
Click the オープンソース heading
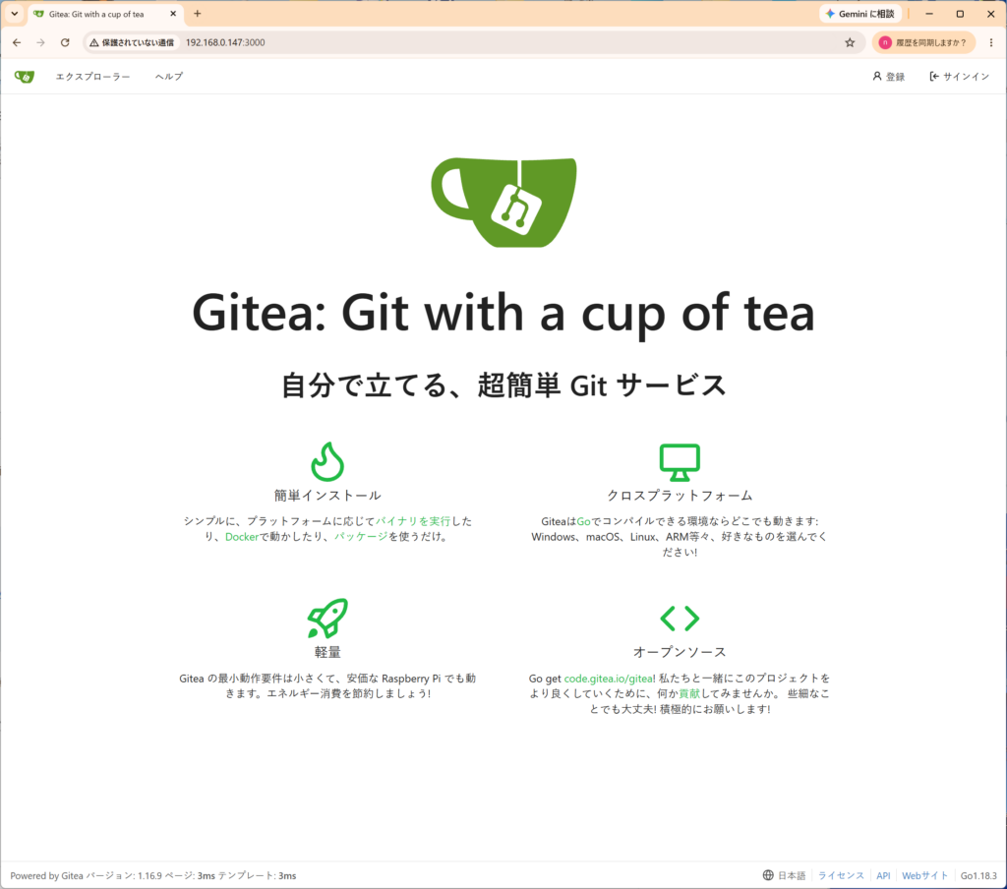tap(680, 652)
